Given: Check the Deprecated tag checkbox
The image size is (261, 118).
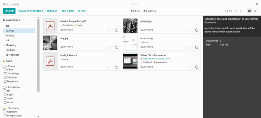Looking at the screenshot, I should 5,81.
